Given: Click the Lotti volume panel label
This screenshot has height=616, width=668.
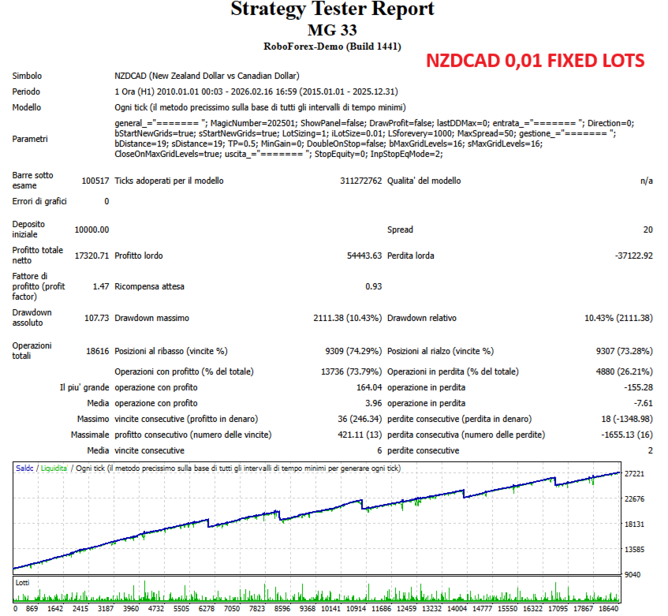Looking at the screenshot, I should pyautogui.click(x=23, y=582).
